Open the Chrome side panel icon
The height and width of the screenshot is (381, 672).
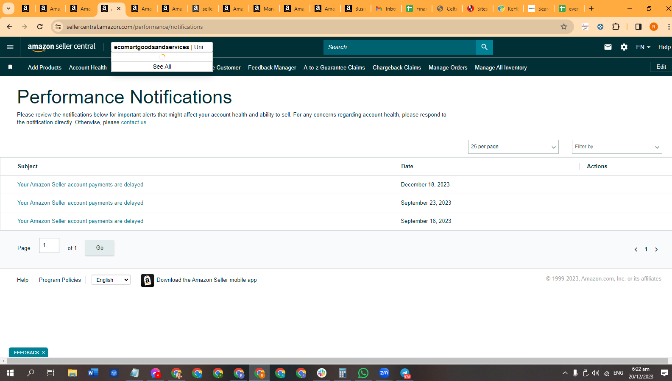638,27
